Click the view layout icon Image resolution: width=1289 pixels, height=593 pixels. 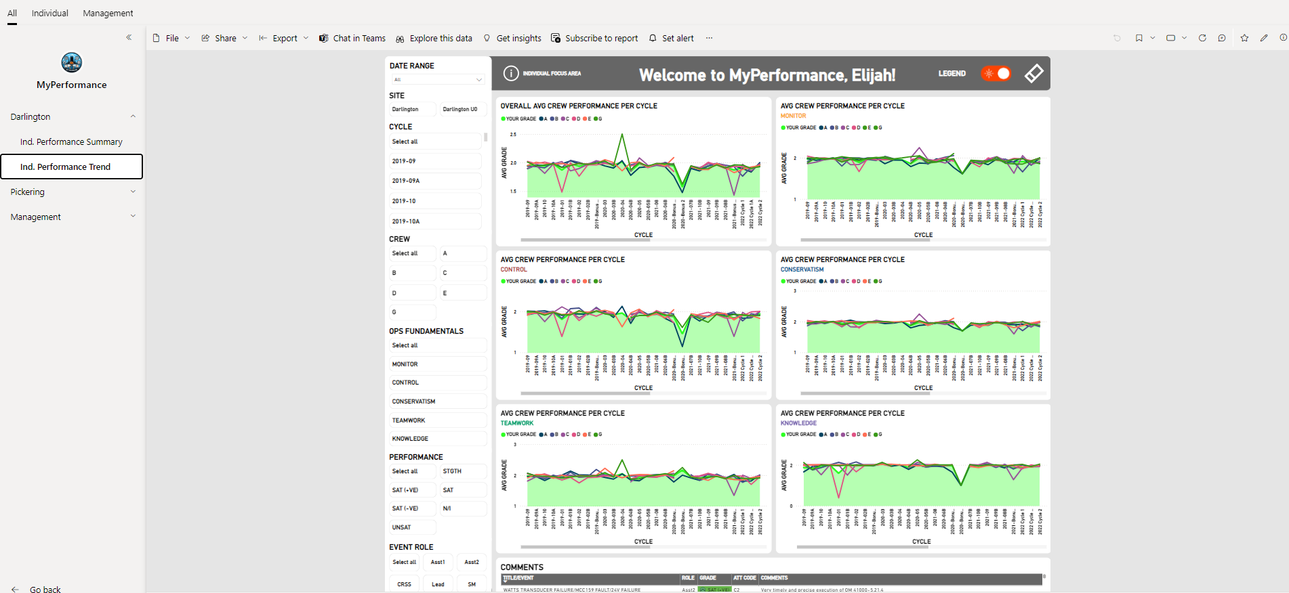[1170, 39]
